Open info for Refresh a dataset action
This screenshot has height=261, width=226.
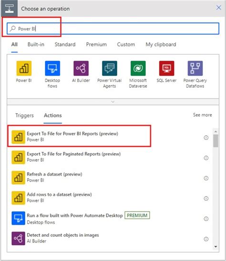[x=206, y=178]
